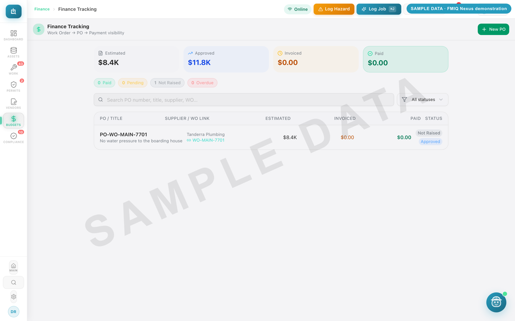Screen dimensions: 515x321
Task: Open the settings gear icon
Action: tap(14, 297)
